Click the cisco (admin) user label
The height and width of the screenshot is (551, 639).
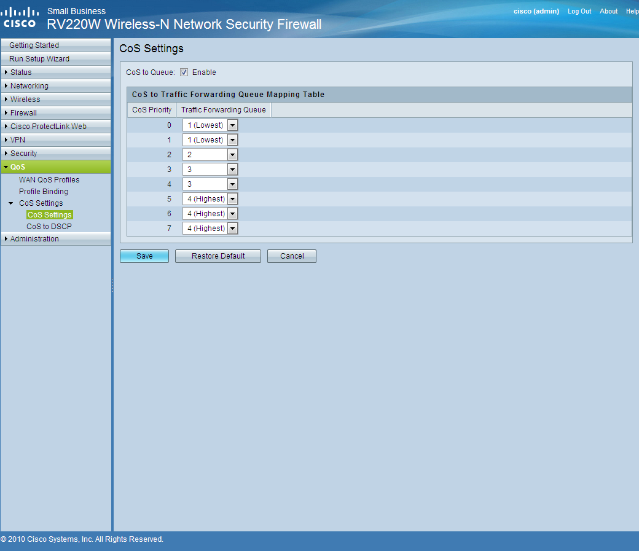536,12
